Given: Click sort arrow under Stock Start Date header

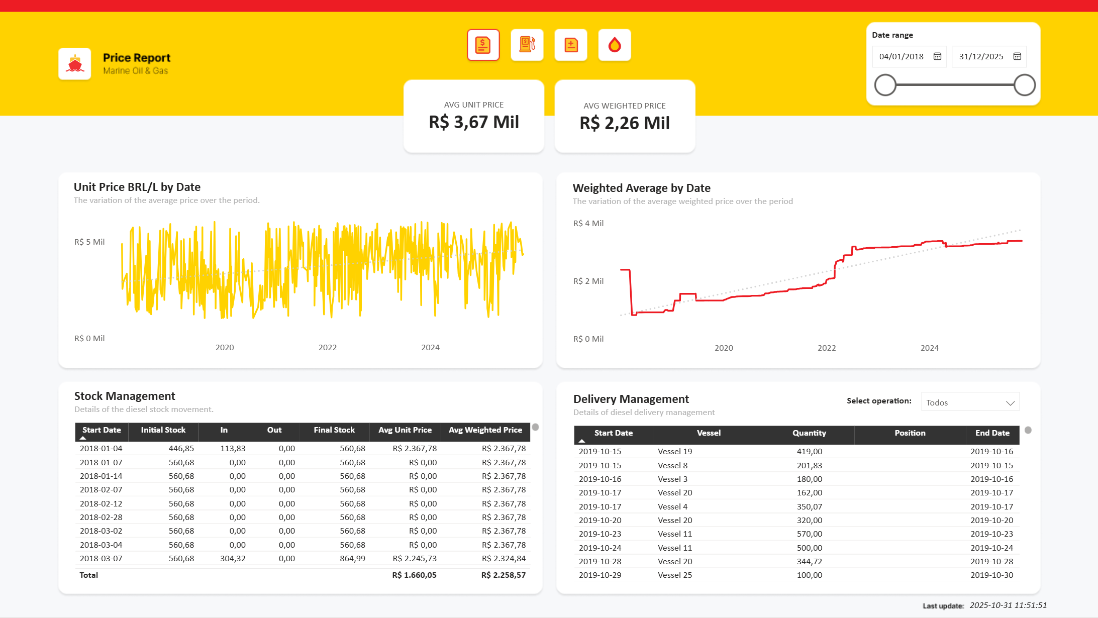Looking at the screenshot, I should (83, 438).
